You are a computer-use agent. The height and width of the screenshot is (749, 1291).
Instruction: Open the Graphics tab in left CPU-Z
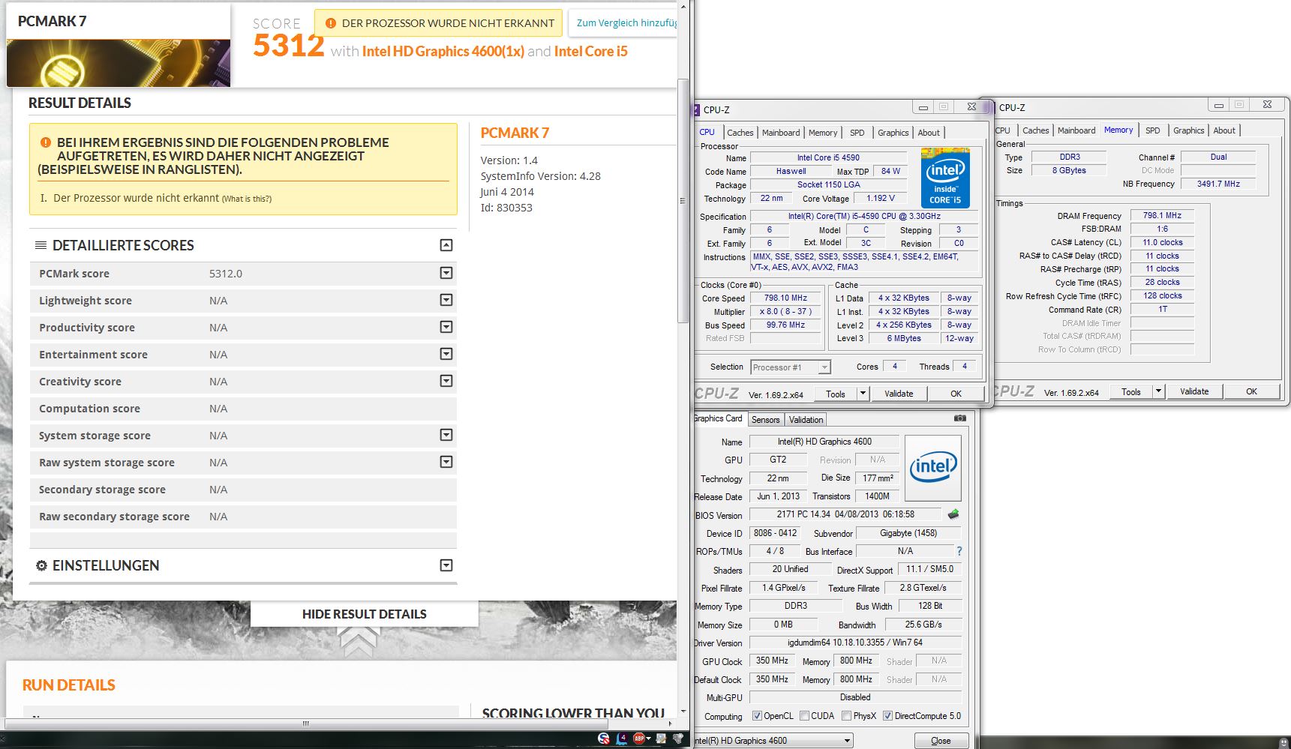[x=893, y=133]
